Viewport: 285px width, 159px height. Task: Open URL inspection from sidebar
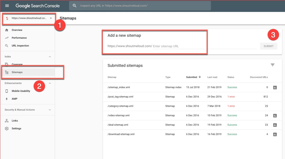click(x=20, y=46)
